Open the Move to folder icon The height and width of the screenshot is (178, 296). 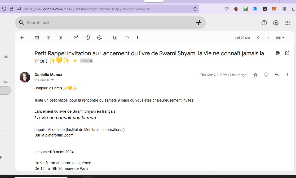click(x=115, y=38)
